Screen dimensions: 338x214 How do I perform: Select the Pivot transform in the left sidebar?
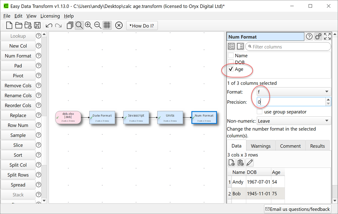pyautogui.click(x=18, y=75)
